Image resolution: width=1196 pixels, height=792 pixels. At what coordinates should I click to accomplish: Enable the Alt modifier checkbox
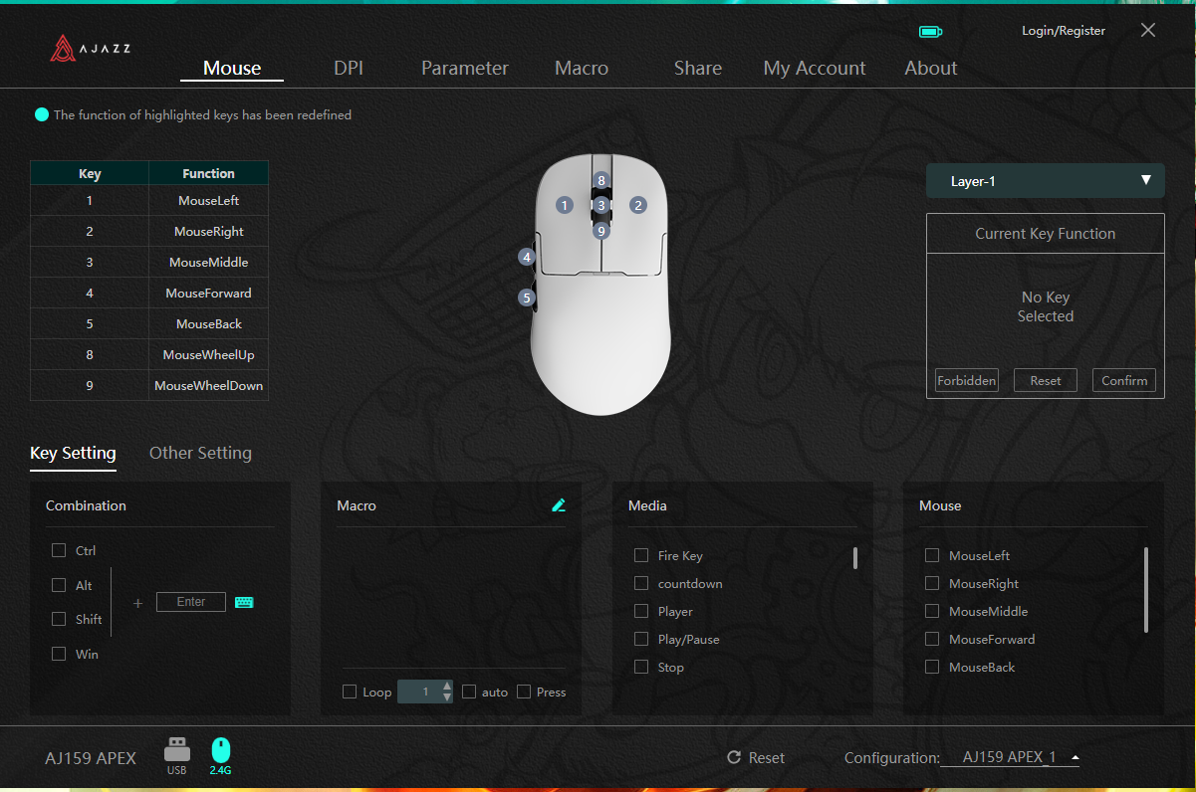(59, 585)
